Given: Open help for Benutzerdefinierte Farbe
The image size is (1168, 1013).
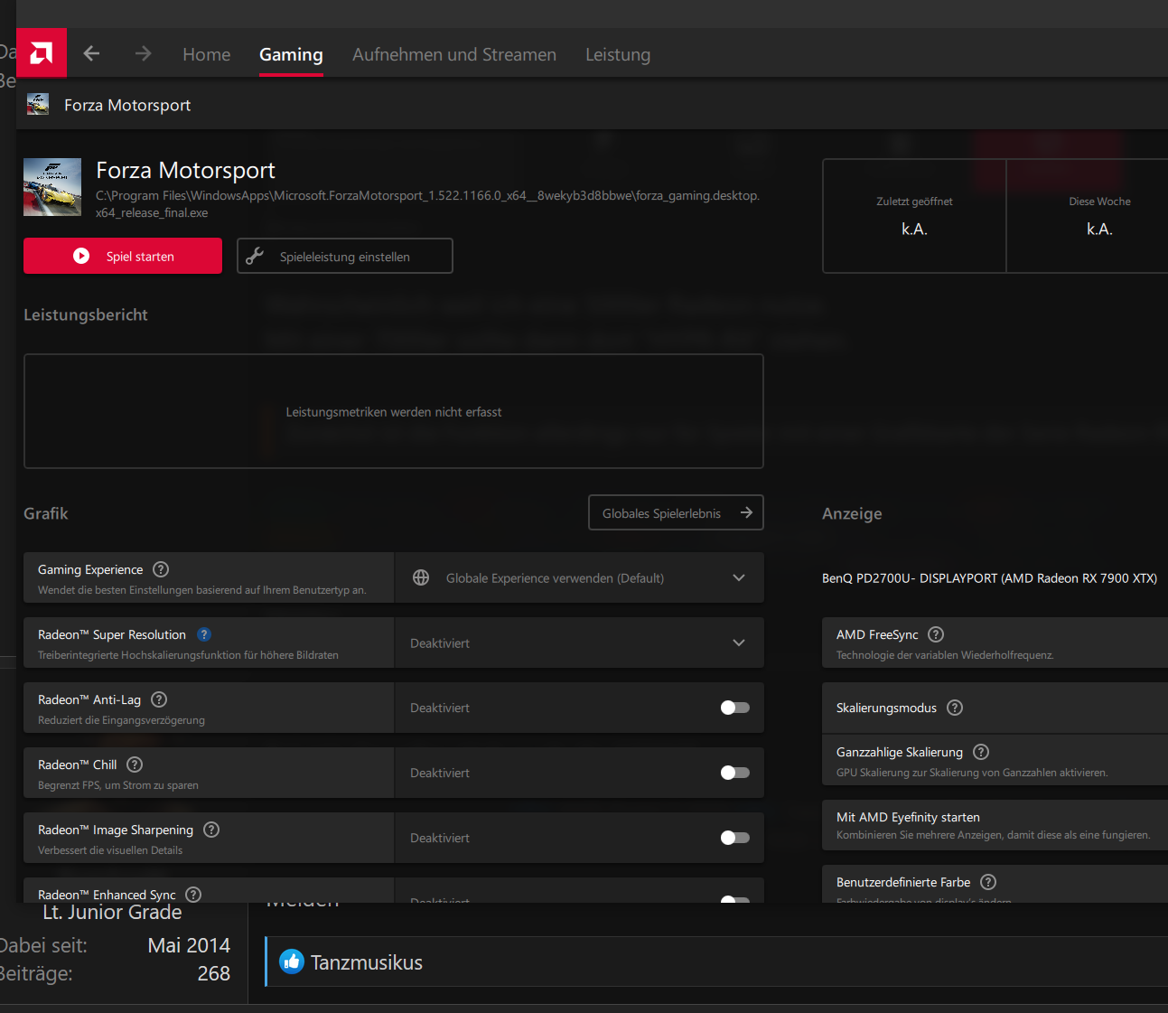Looking at the screenshot, I should pyautogui.click(x=988, y=882).
